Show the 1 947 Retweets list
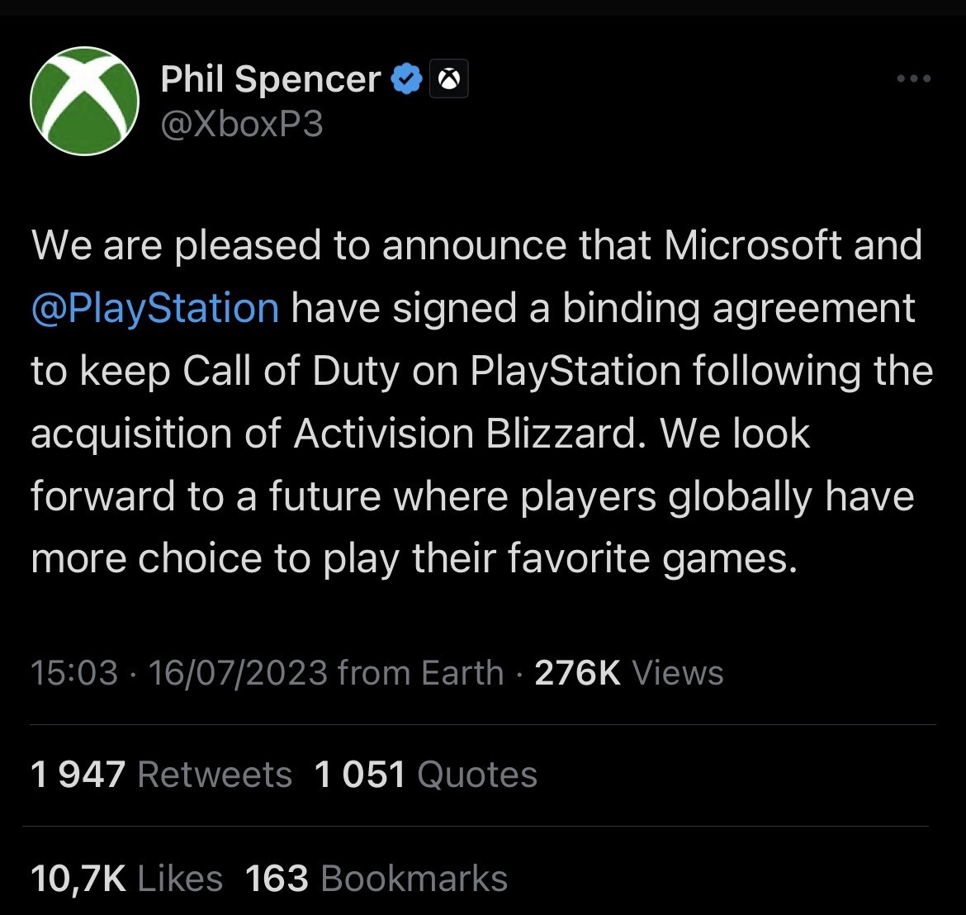The height and width of the screenshot is (915, 966). (x=161, y=775)
